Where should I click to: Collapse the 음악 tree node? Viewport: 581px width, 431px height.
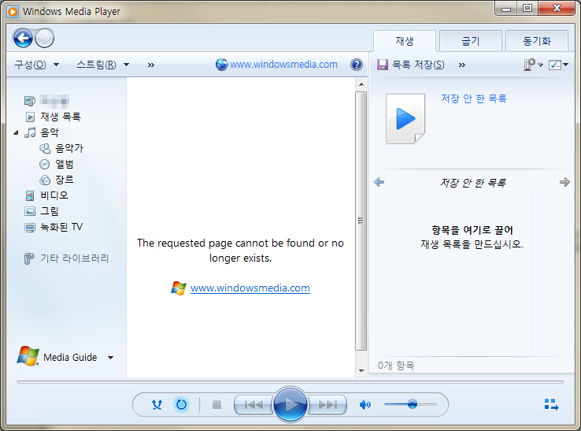16,133
